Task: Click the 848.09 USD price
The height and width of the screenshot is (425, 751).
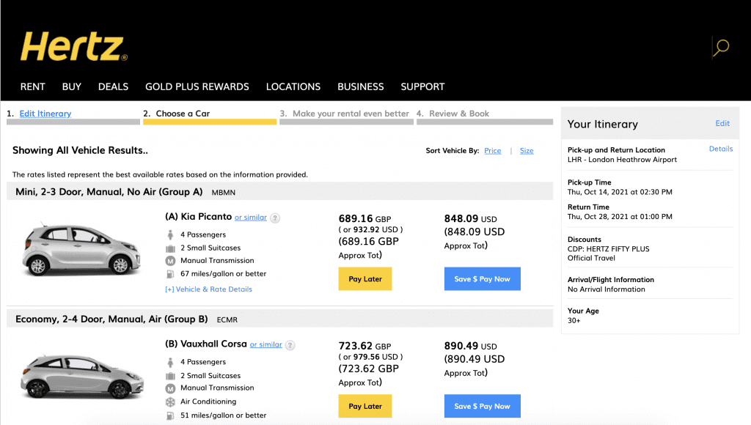Action: tap(470, 218)
